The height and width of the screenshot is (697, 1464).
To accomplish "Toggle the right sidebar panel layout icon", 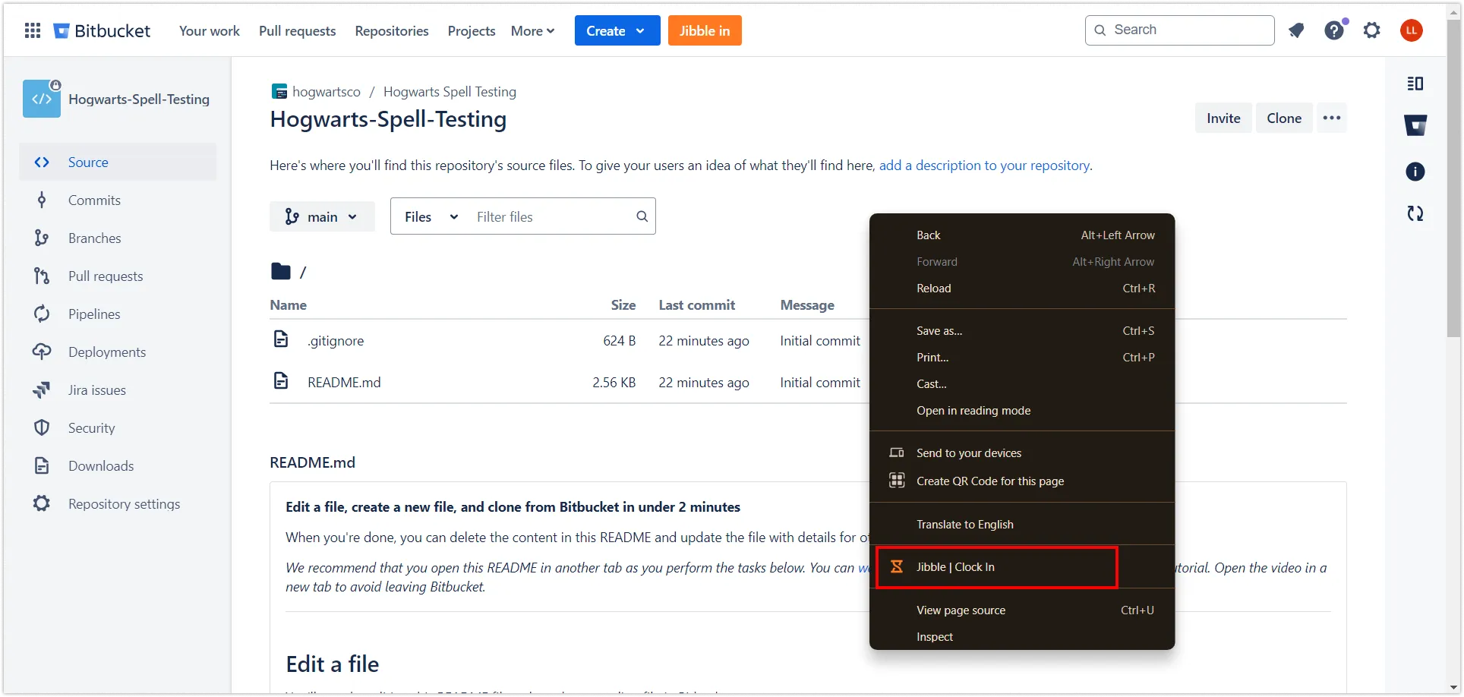I will tap(1415, 84).
